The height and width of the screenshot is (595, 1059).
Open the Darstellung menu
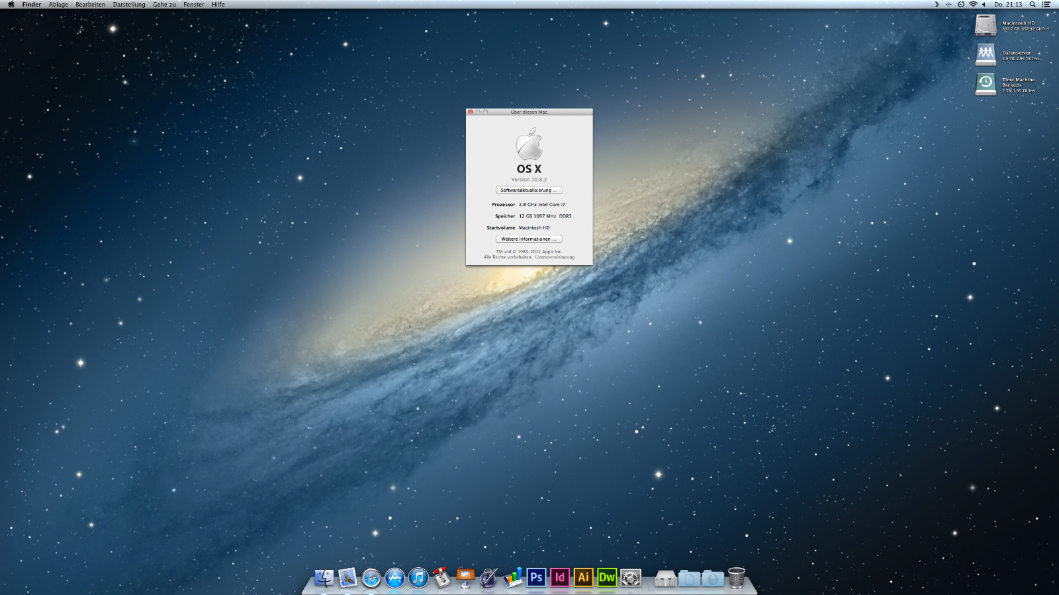pyautogui.click(x=129, y=4)
